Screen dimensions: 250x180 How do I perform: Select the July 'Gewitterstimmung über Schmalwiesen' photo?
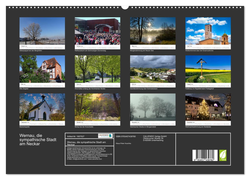[152, 69]
